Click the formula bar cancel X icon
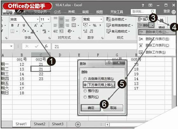The height and width of the screenshot is (129, 178). (27, 46)
